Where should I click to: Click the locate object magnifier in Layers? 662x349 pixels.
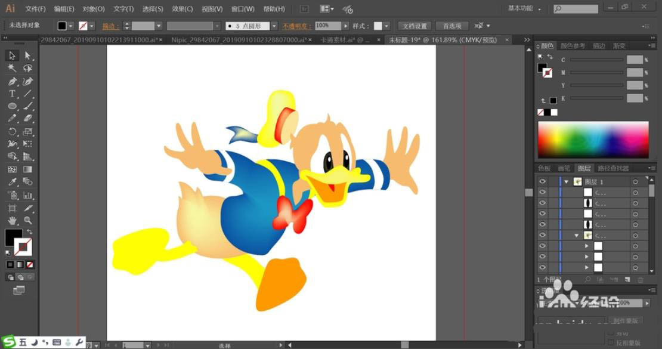tap(587, 280)
